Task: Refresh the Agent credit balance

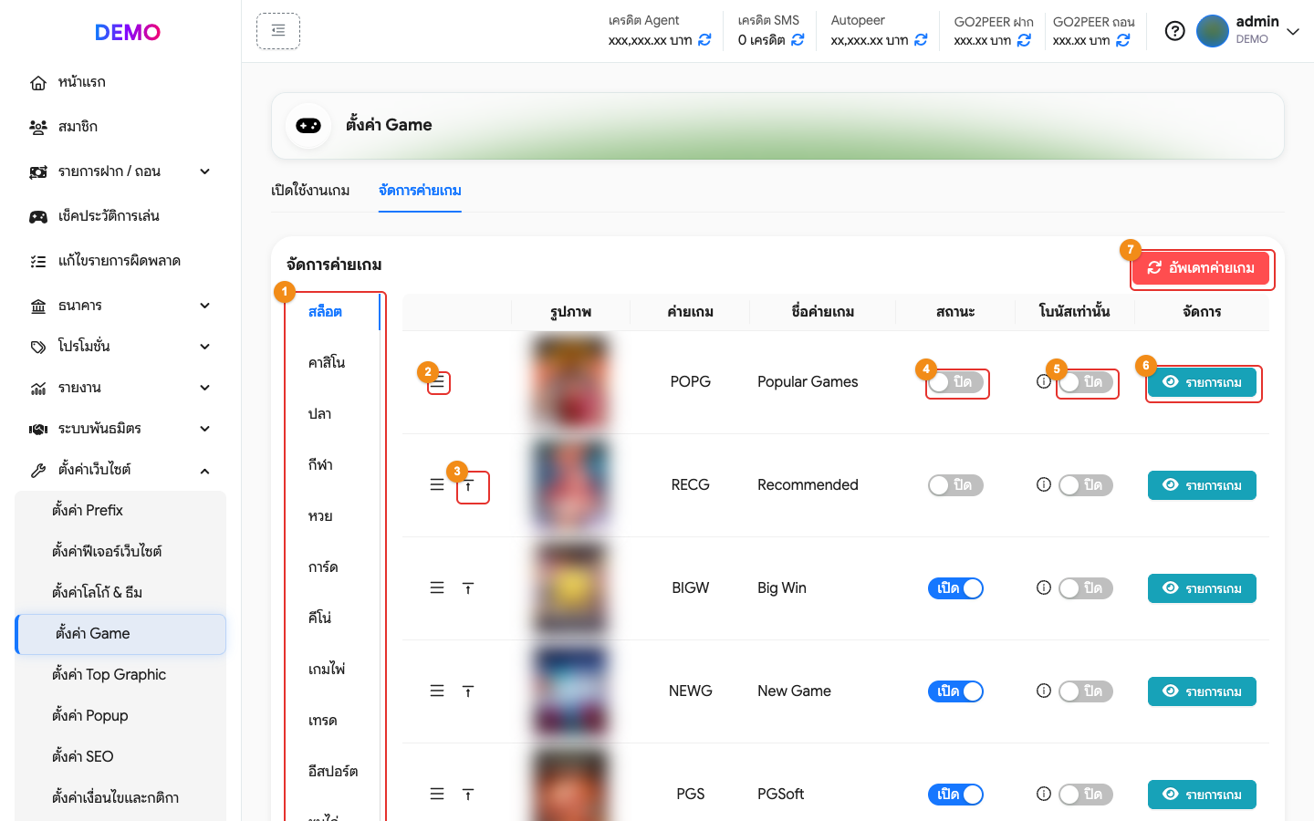Action: point(704,40)
